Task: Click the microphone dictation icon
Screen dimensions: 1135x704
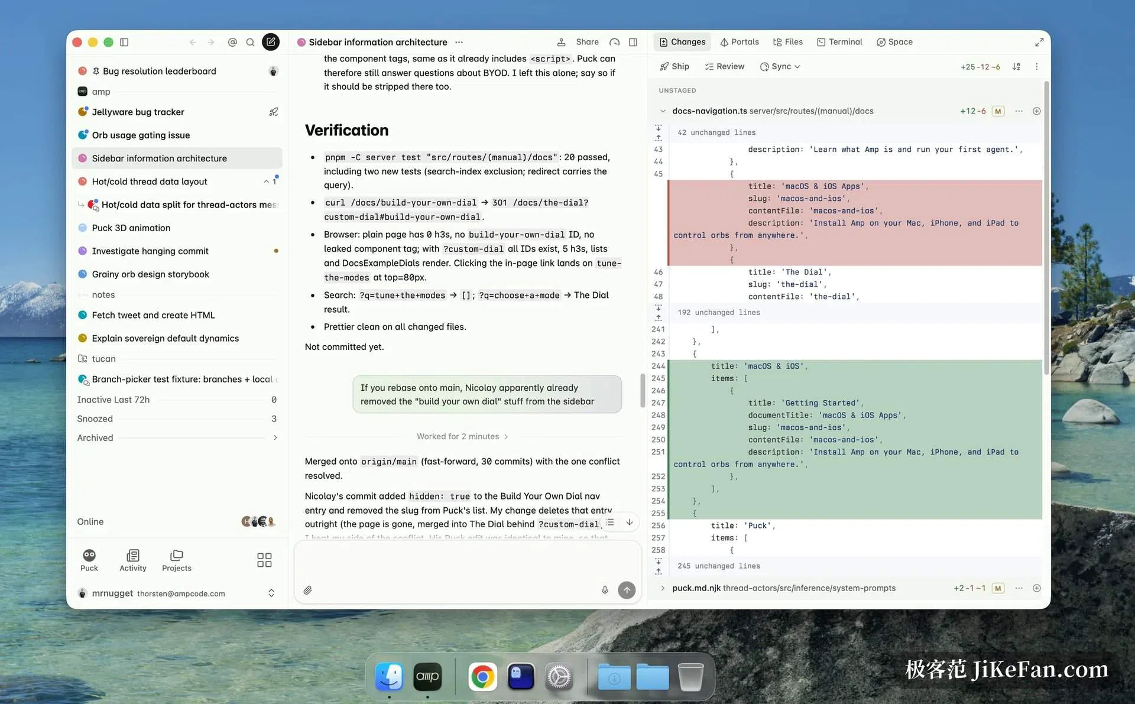Action: pos(605,590)
